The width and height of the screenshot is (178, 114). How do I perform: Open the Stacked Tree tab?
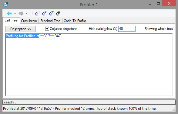pyautogui.click(x=50, y=21)
